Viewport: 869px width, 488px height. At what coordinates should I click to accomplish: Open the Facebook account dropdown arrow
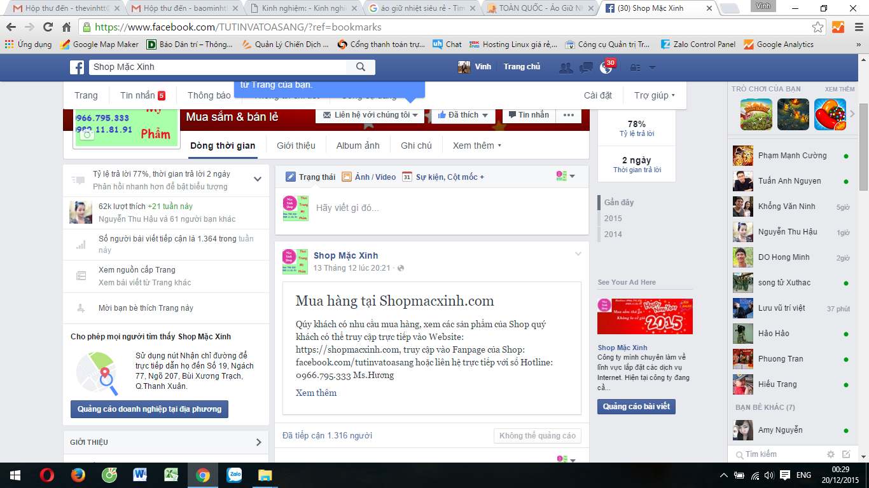pyautogui.click(x=652, y=67)
